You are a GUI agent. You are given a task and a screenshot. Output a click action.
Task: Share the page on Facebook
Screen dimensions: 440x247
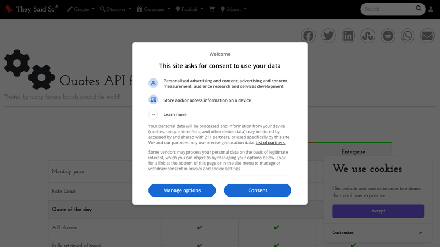(309, 36)
